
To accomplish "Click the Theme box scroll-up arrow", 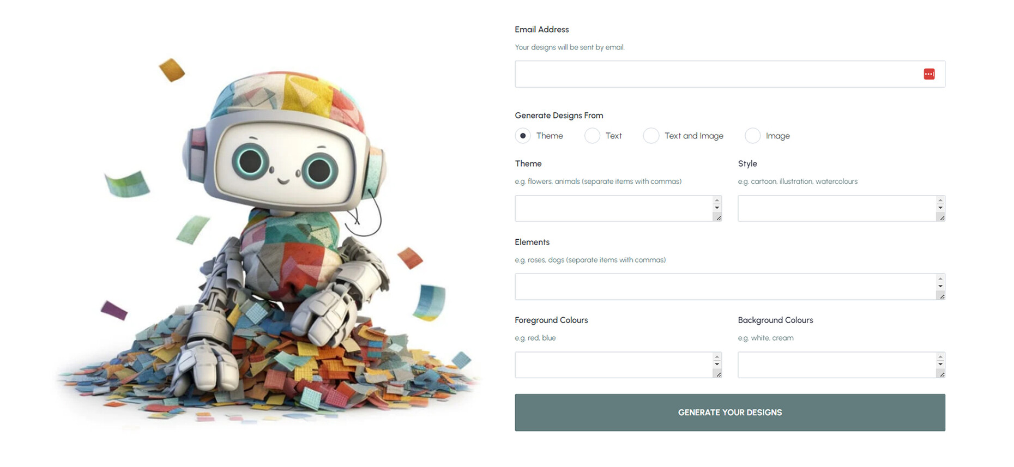I will (x=717, y=201).
